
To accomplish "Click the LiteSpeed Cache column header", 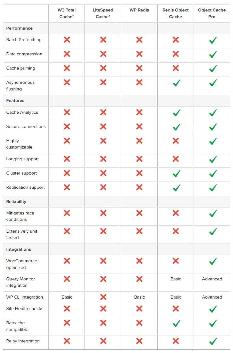I will 103,13.
